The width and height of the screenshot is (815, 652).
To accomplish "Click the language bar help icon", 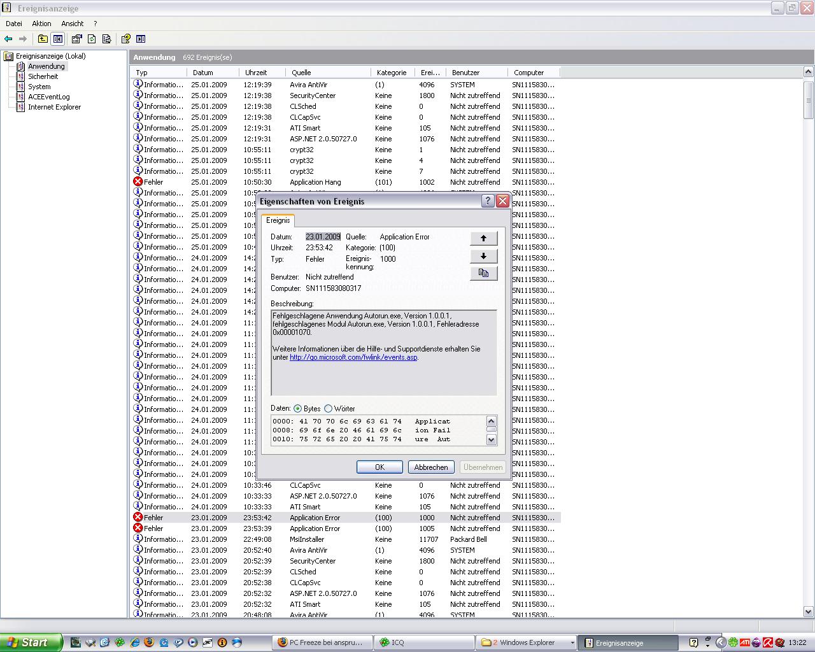I will 694,642.
